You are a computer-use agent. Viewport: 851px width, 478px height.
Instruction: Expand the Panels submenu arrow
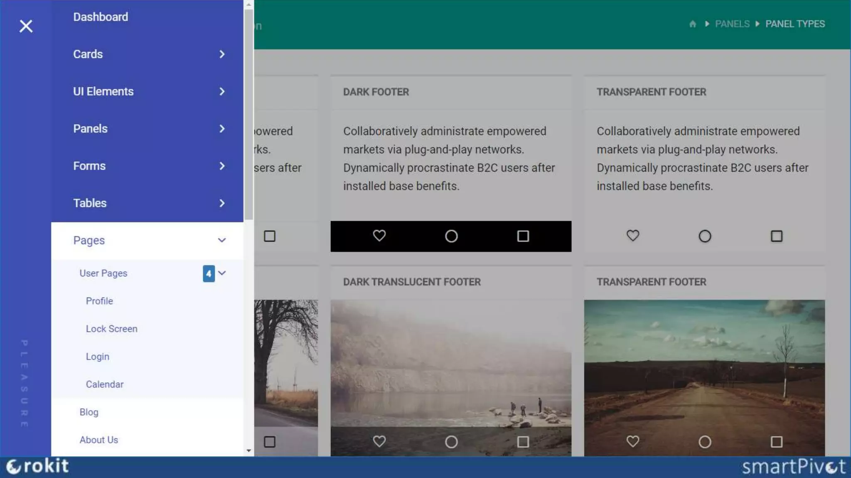tap(222, 129)
